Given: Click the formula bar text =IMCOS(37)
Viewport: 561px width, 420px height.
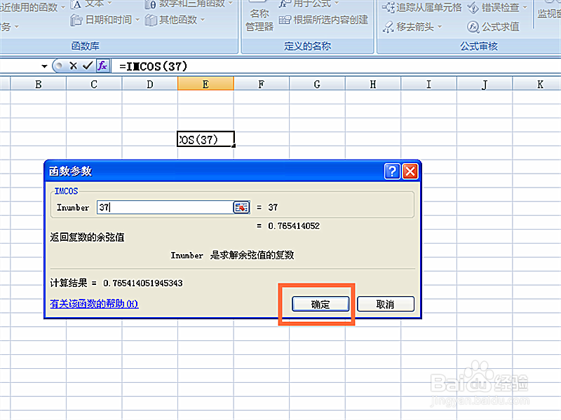Looking at the screenshot, I should click(153, 66).
